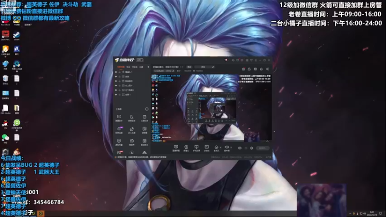The height and width of the screenshot is (217, 386).
Task: Share the room with the share icon
Action: point(267,69)
